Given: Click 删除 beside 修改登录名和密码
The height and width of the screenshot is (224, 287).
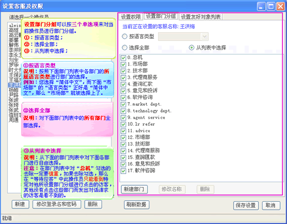Looking at the screenshot, I should (93, 205).
